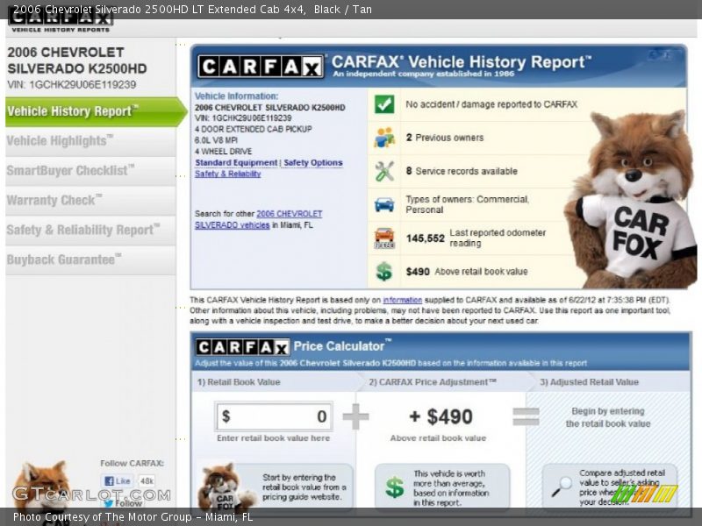Image resolution: width=702 pixels, height=526 pixels.
Task: Select the Warranty Check tab
Action: point(54,201)
